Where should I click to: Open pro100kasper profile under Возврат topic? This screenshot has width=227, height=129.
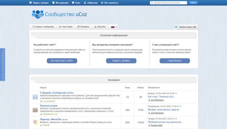pos(157,113)
